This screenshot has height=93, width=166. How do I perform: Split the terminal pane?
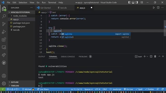[x=151, y=57]
